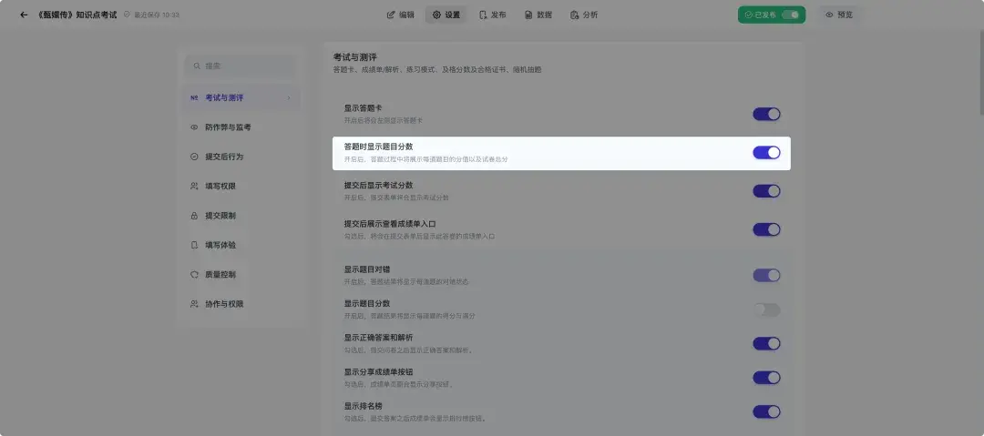The height and width of the screenshot is (436, 984).
Task: Select 协作与权限 in the sidebar
Action: tap(240, 304)
